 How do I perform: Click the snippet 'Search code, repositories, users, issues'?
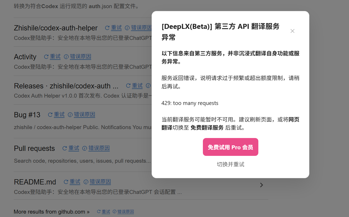click(x=82, y=161)
